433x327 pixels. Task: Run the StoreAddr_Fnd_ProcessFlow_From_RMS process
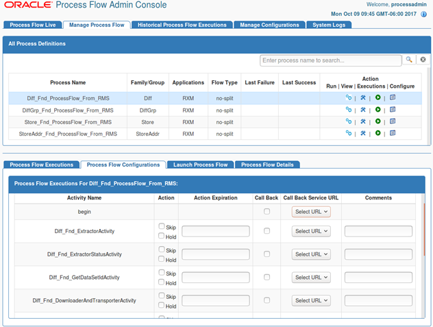[x=349, y=133]
